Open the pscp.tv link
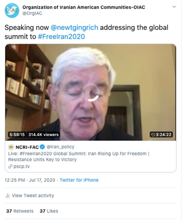This screenshot has height=222, width=184. tap(21, 167)
